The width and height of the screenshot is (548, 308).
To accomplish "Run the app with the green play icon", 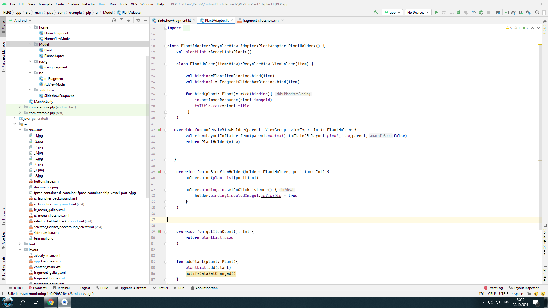I will pyautogui.click(x=436, y=12).
